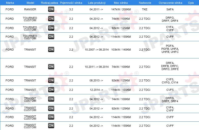Click the ON fuel icon for Transit 10.2011 row
The width and height of the screenshot is (199, 130).
click(51, 67)
